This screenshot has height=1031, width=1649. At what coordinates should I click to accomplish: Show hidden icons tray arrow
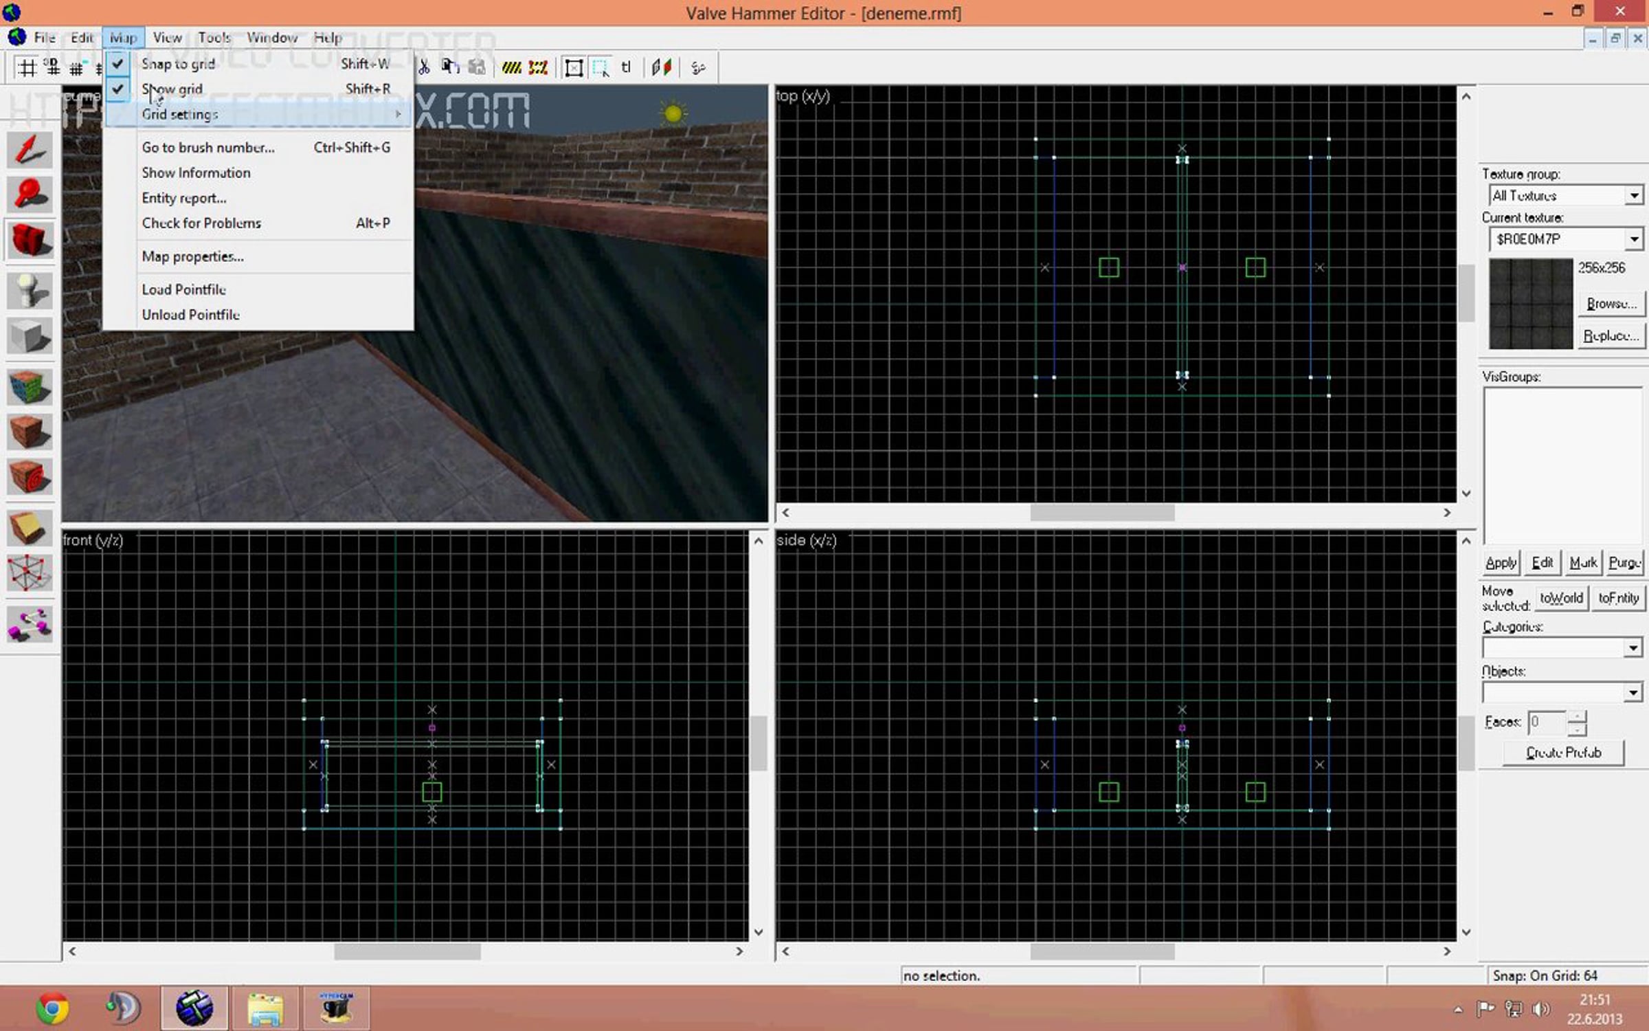click(1458, 1009)
